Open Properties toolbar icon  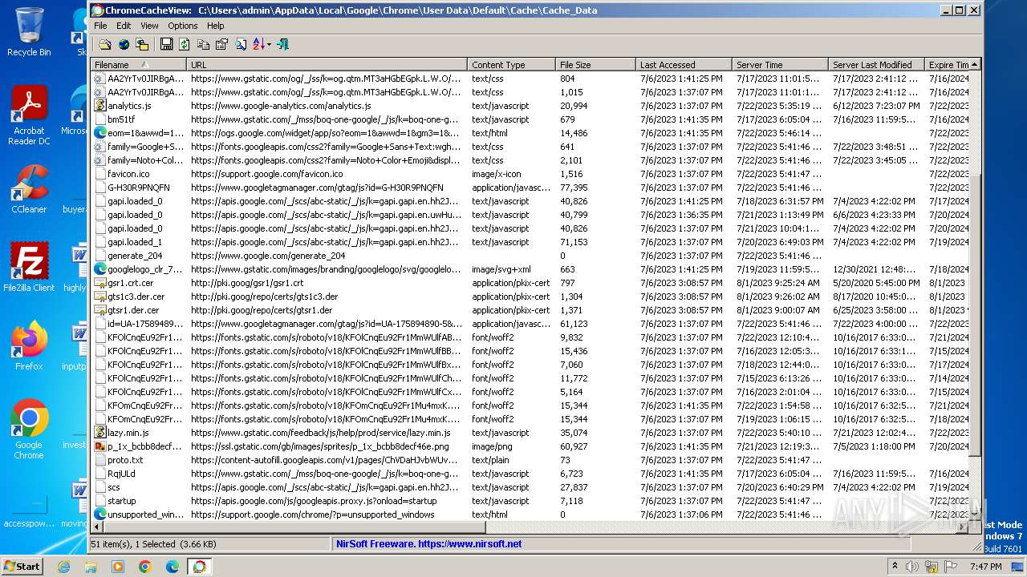[x=221, y=45]
